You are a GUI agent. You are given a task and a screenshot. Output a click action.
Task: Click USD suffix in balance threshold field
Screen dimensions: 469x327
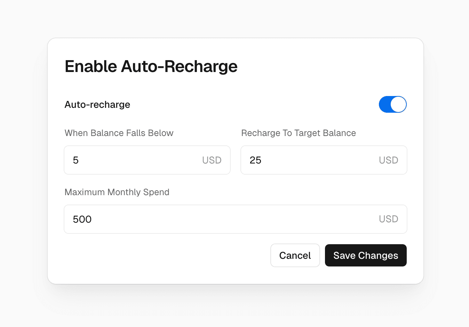point(212,160)
